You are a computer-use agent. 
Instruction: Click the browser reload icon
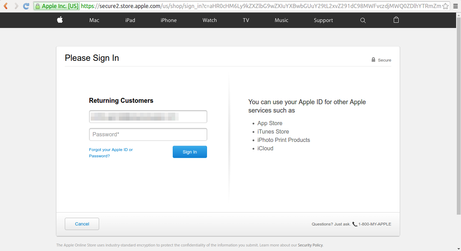(26, 6)
